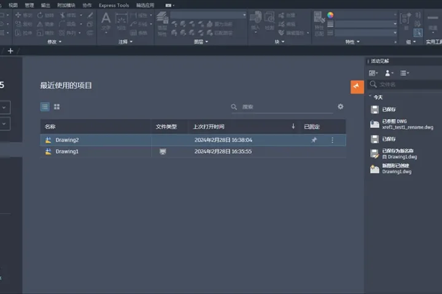Screen dimensions: 442x294
Task: Open the user filter in Activity Insights
Action: coord(389,73)
